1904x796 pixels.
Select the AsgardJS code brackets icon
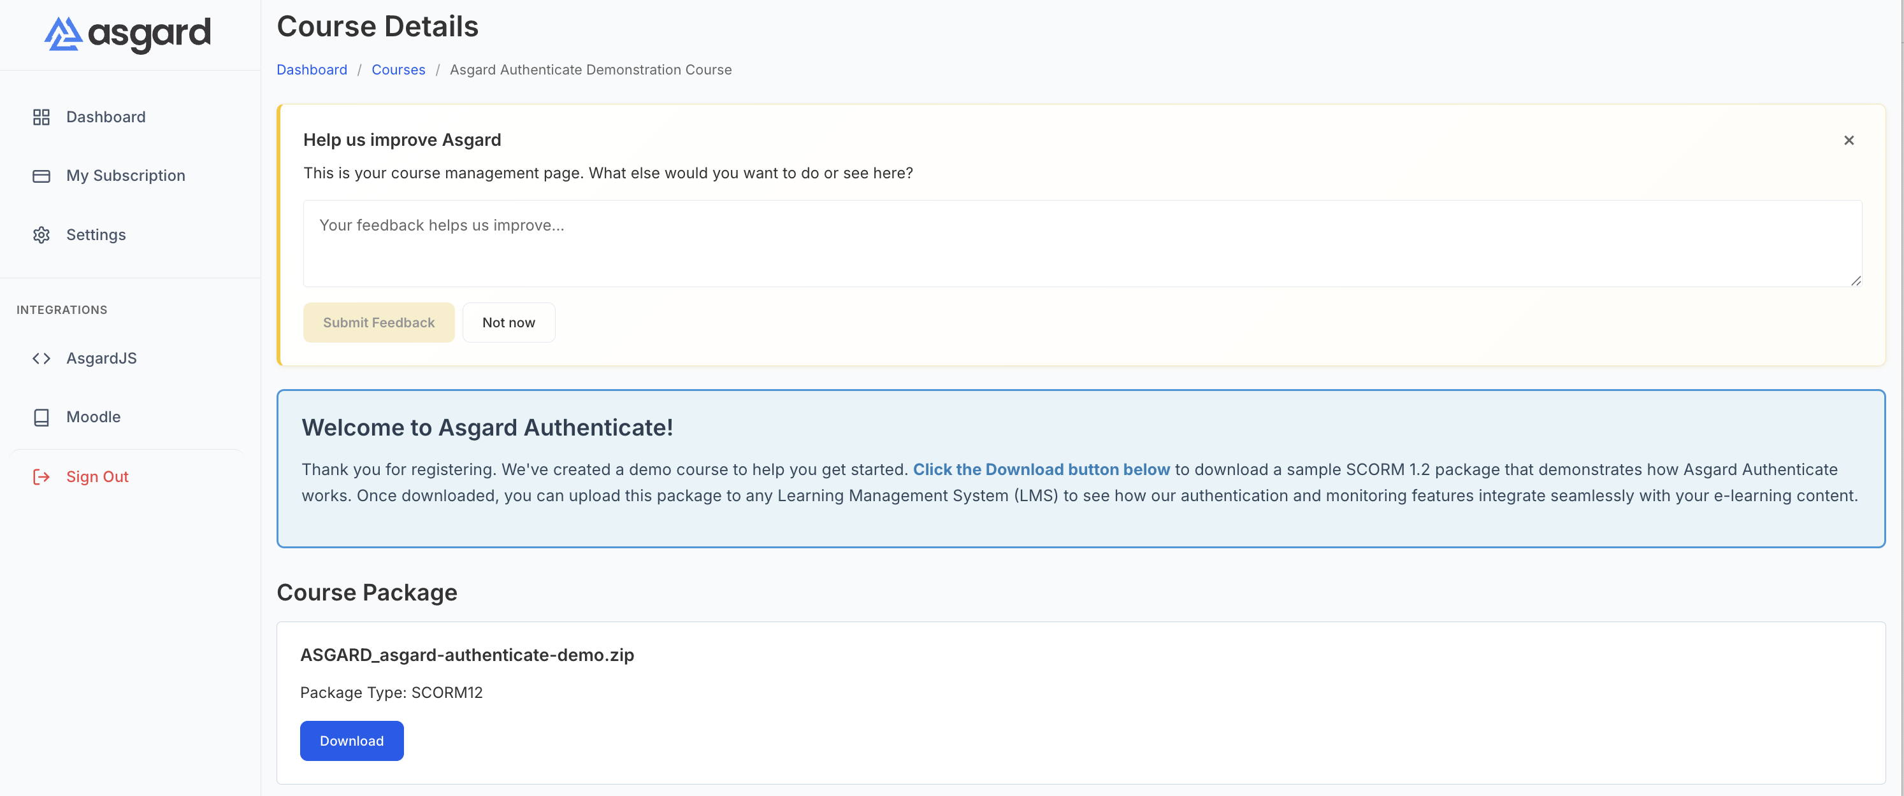click(x=41, y=358)
